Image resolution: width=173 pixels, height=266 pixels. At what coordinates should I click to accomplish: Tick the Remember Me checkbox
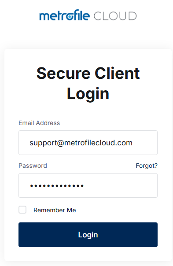click(x=22, y=210)
